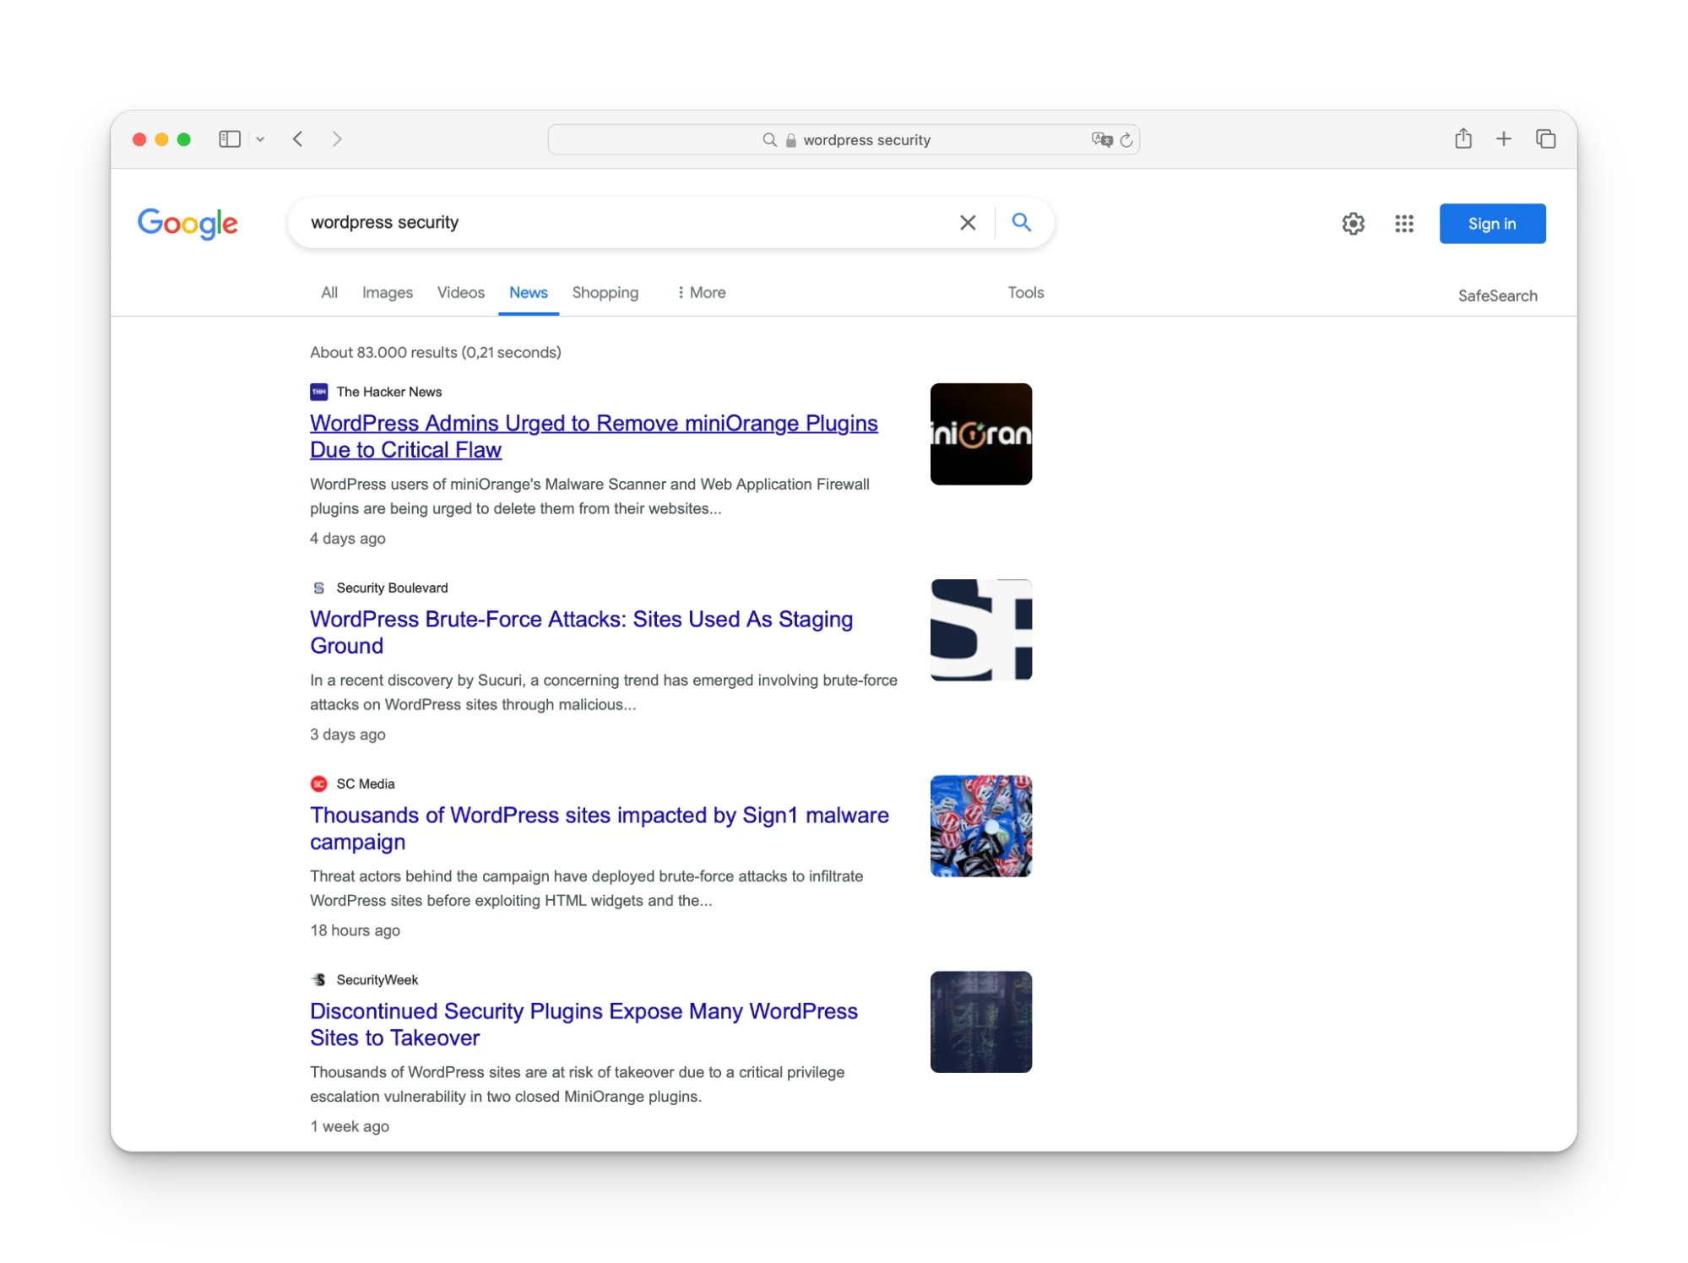The height and width of the screenshot is (1263, 1688).
Task: Open the miniOrange Plugins Critical Flaw article
Action: point(594,436)
